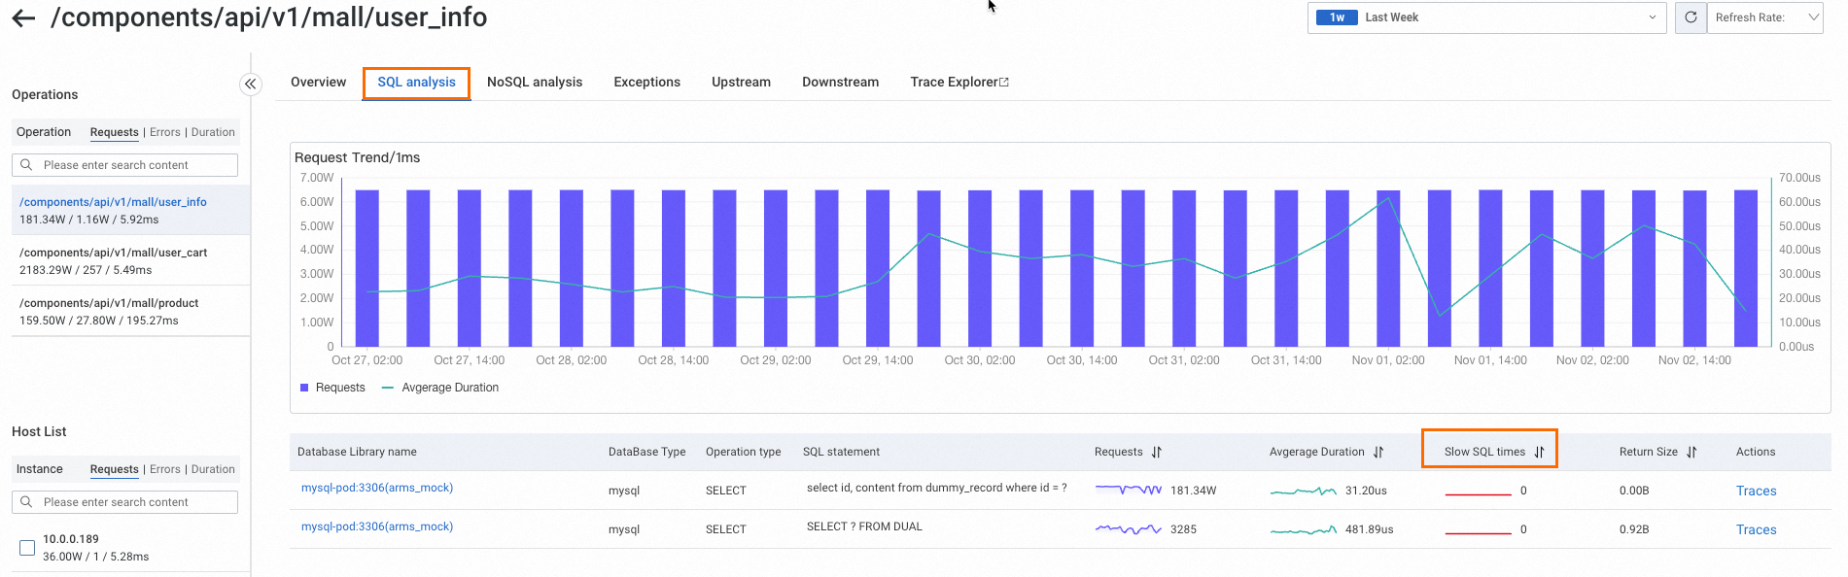Sort by Average Duration column icon
1848x577 pixels.
(1378, 452)
